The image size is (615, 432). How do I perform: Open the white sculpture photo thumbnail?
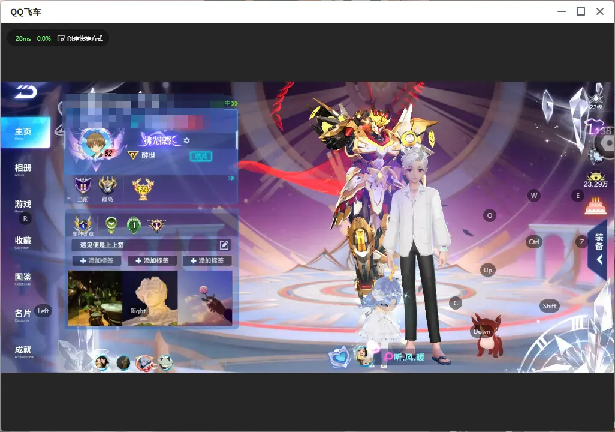click(x=150, y=298)
